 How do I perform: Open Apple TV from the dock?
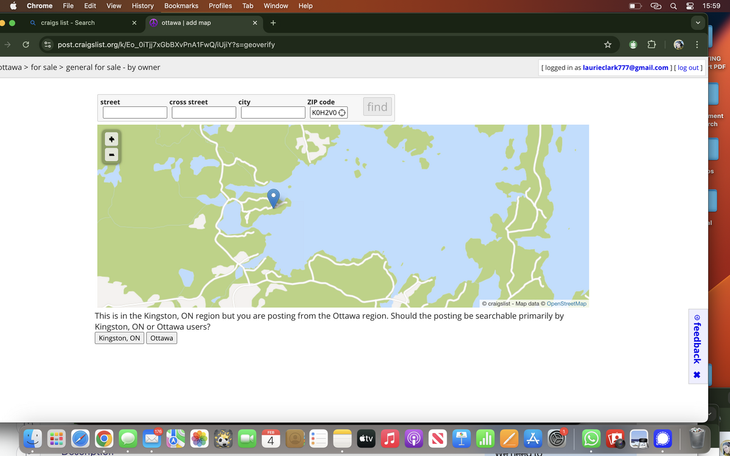[366, 438]
